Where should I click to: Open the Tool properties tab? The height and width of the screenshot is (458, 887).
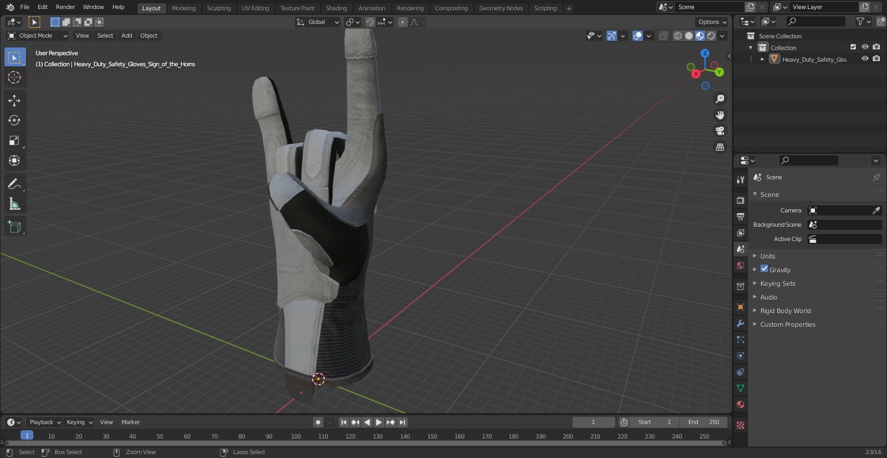[x=740, y=179]
